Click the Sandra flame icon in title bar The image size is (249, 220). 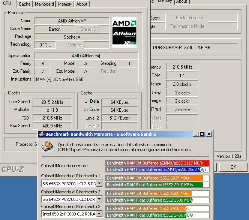[42, 134]
